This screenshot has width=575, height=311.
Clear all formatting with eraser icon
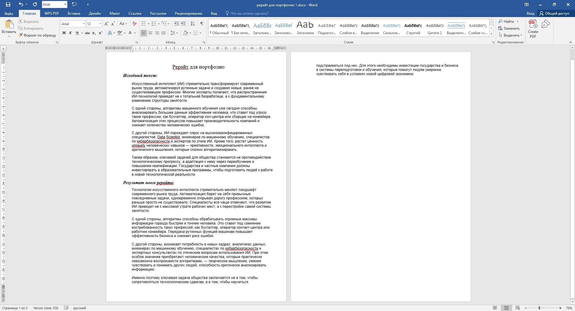coord(134,24)
